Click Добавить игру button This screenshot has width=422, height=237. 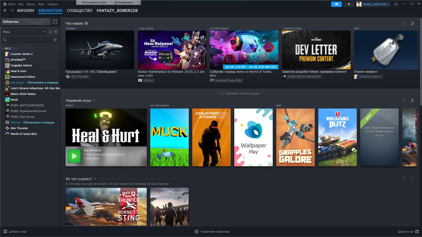point(15,232)
